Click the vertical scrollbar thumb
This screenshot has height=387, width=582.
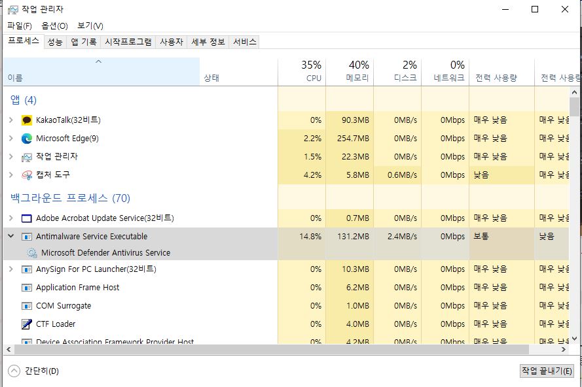(x=574, y=107)
